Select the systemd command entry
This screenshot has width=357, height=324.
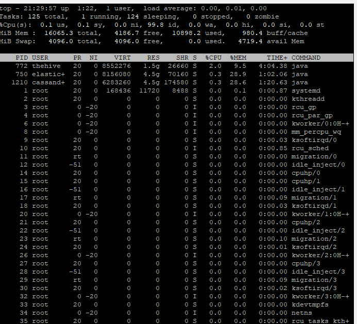[306, 91]
